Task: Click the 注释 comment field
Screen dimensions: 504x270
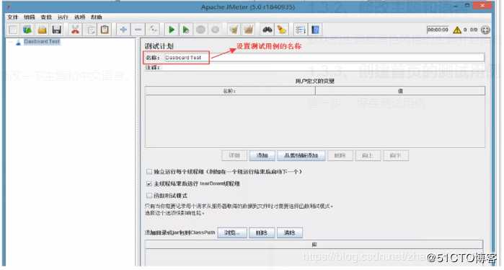Action: point(322,68)
